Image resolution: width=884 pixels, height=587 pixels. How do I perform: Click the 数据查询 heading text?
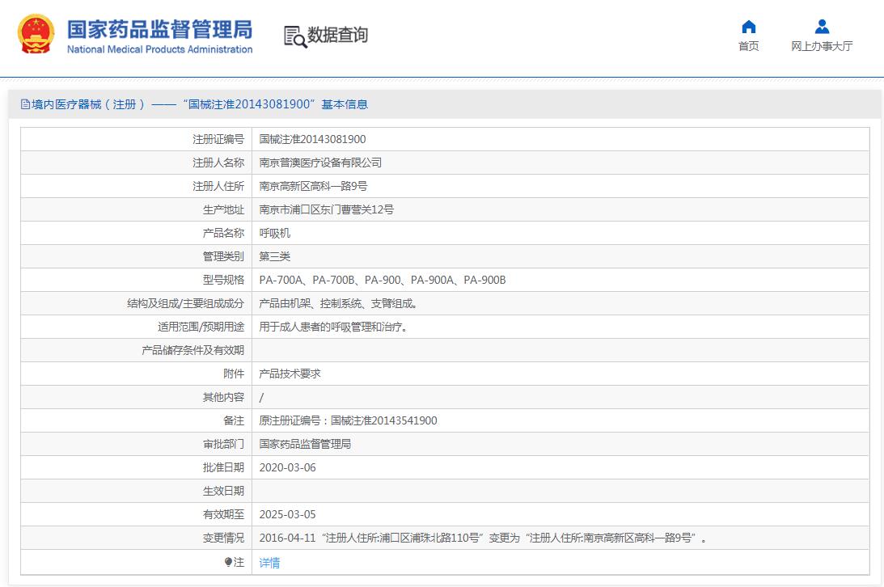(x=337, y=35)
